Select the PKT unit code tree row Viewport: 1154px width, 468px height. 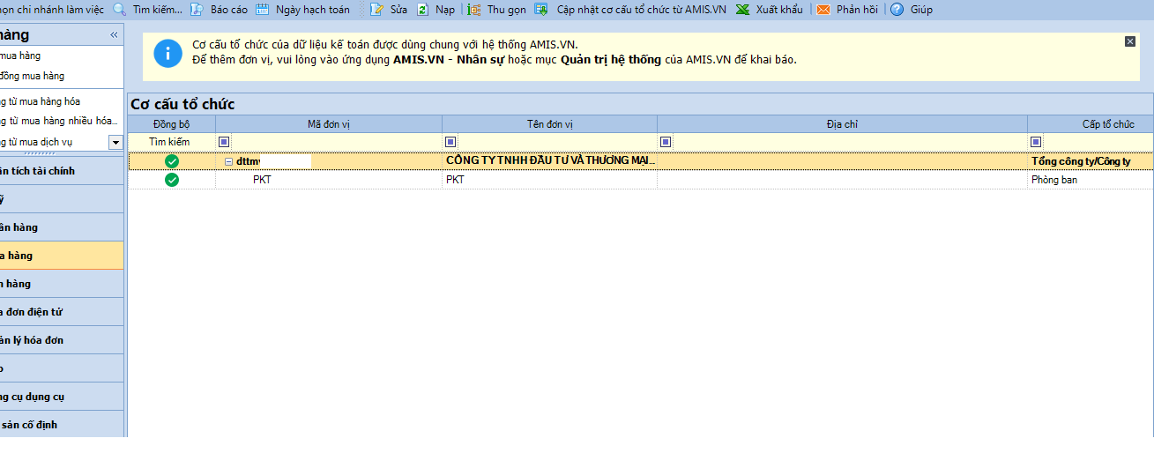329,180
